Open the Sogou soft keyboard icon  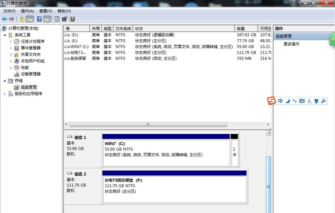point(302,101)
